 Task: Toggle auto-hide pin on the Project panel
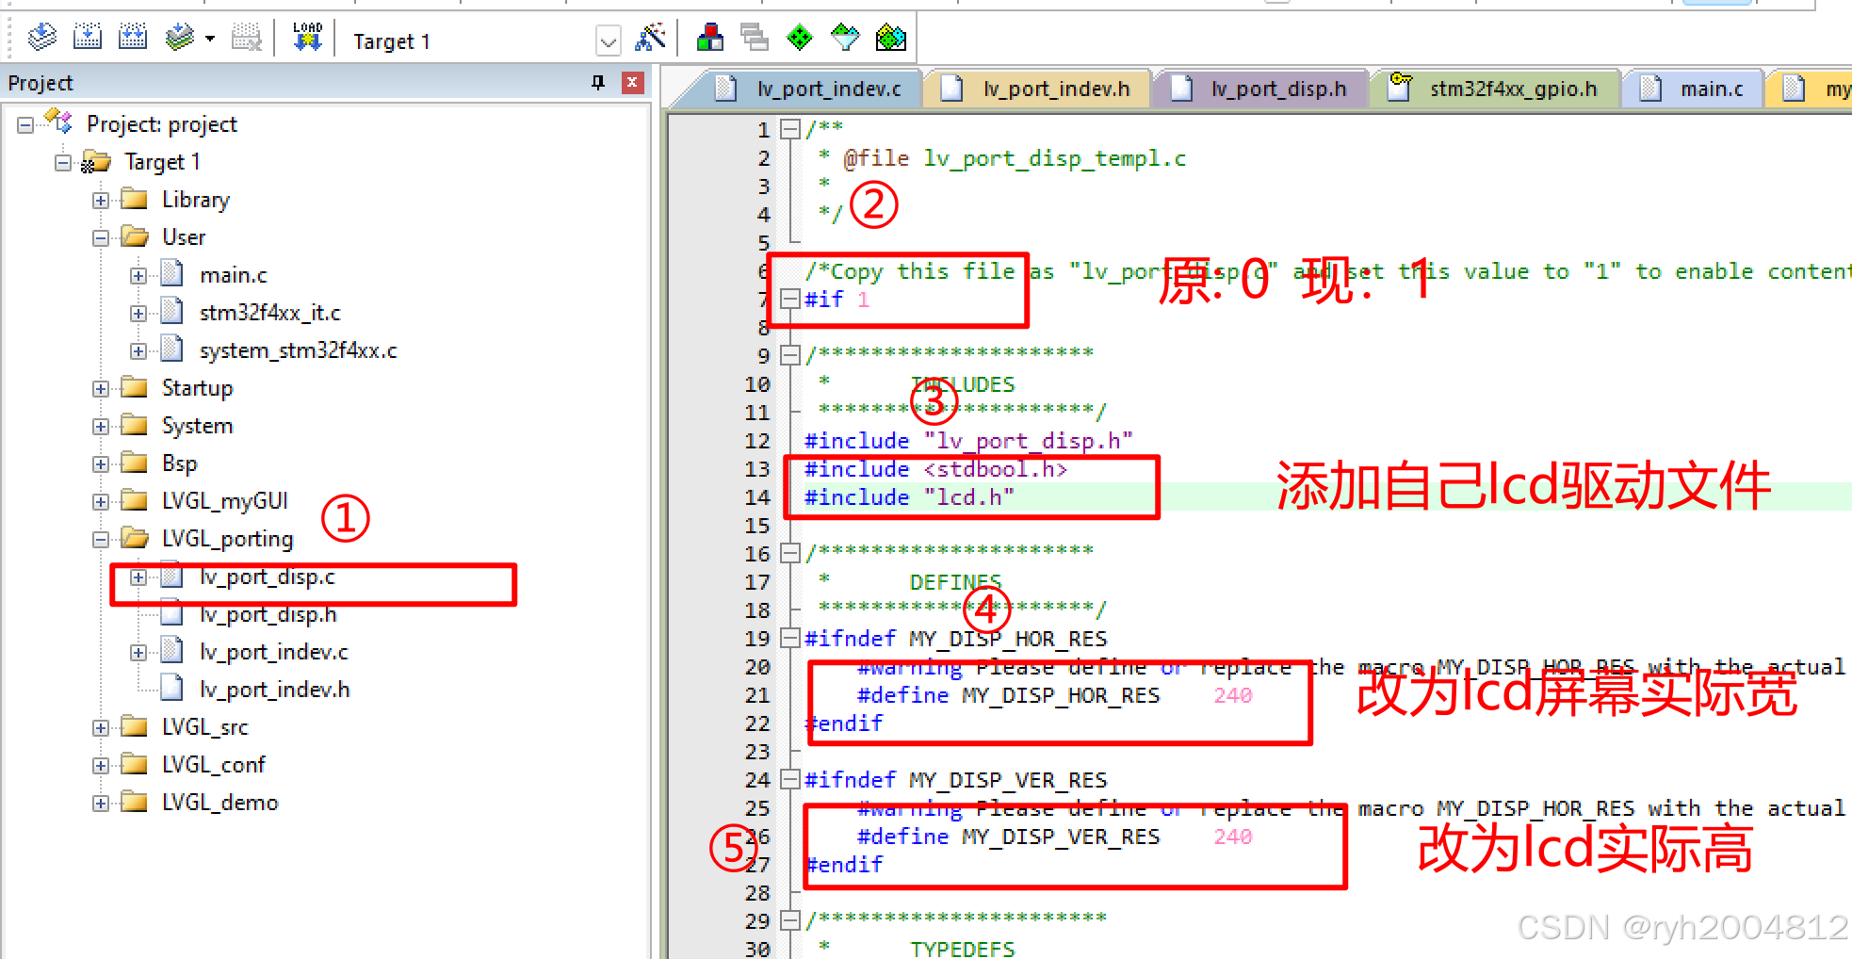point(596,83)
